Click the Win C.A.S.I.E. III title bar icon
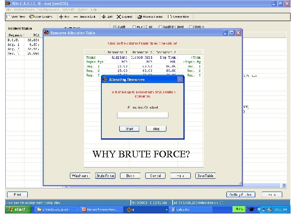This screenshot has height=223, width=298. [x=8, y=3]
